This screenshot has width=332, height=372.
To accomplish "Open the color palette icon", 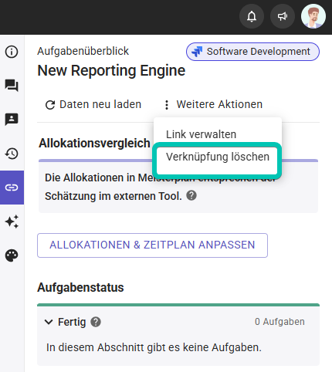I will pos(12,255).
